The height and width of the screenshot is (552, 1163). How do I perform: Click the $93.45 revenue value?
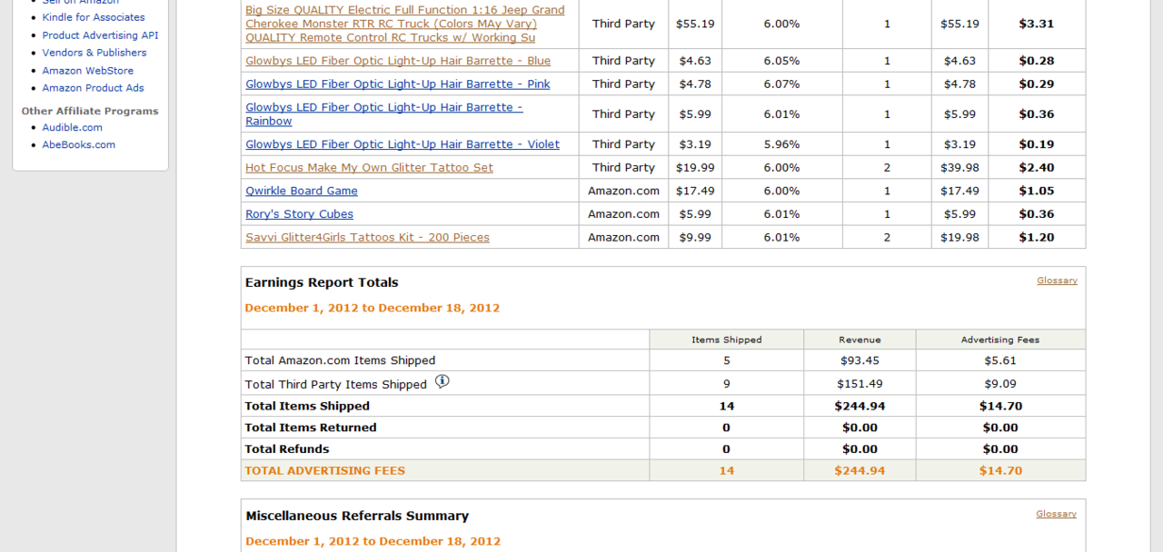(x=860, y=360)
